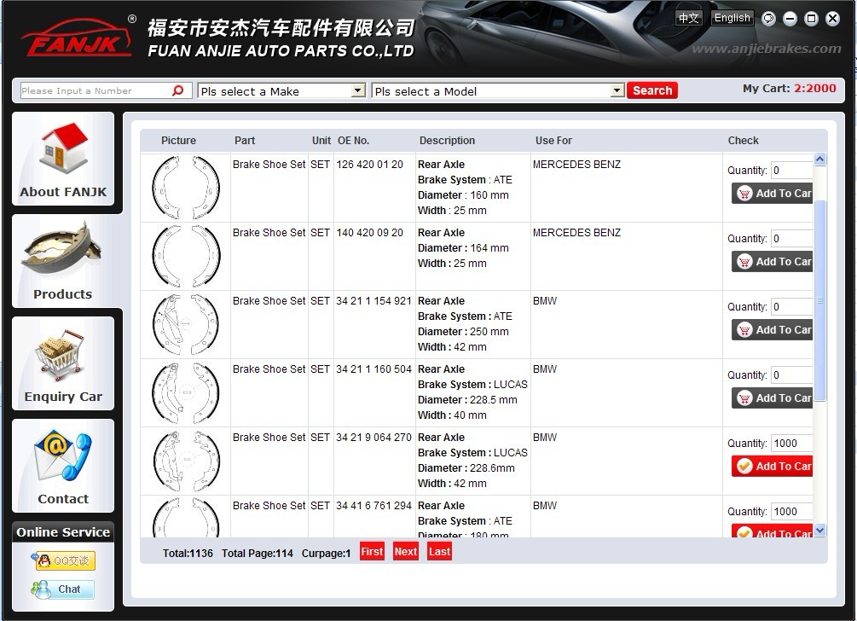The height and width of the screenshot is (621, 857).
Task: Open brake shoe picture for 34 21 1 160 504
Action: pos(186,392)
